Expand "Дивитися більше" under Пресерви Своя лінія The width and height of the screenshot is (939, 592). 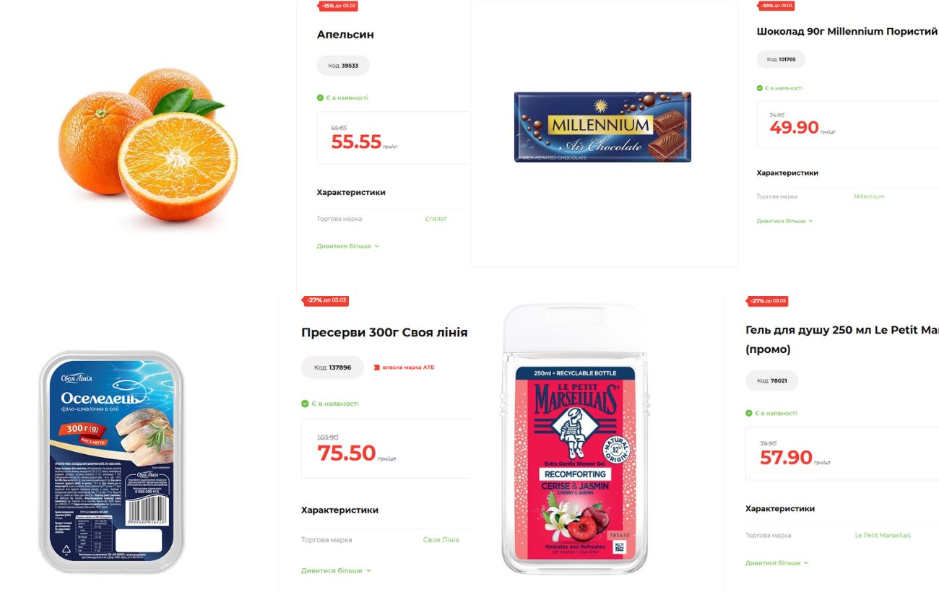(x=336, y=570)
